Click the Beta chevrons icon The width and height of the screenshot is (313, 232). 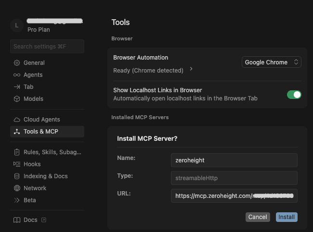tap(17, 200)
